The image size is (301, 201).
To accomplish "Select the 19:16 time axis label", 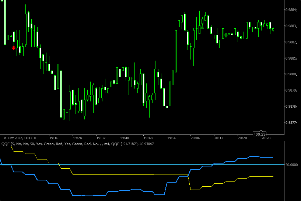I will pos(55,139).
